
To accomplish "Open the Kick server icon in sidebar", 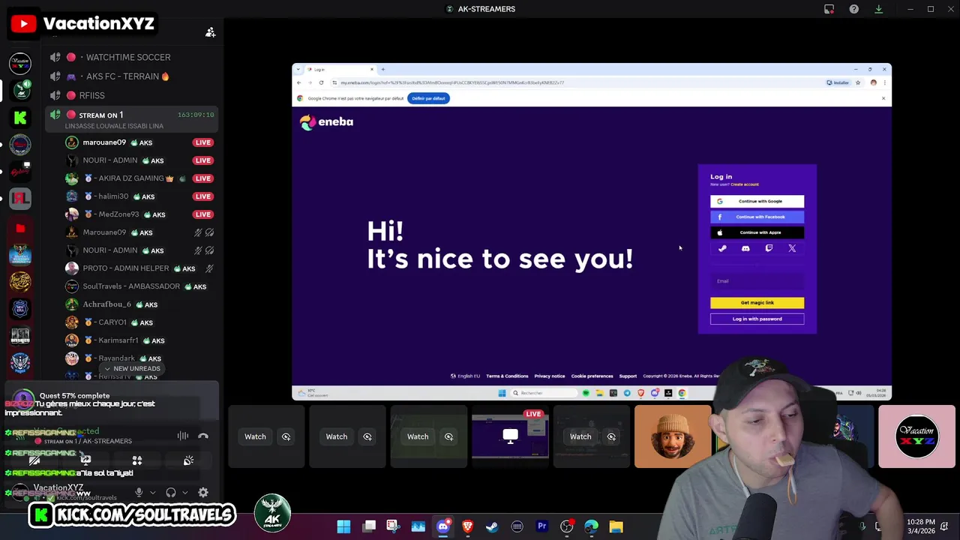I will tap(20, 117).
